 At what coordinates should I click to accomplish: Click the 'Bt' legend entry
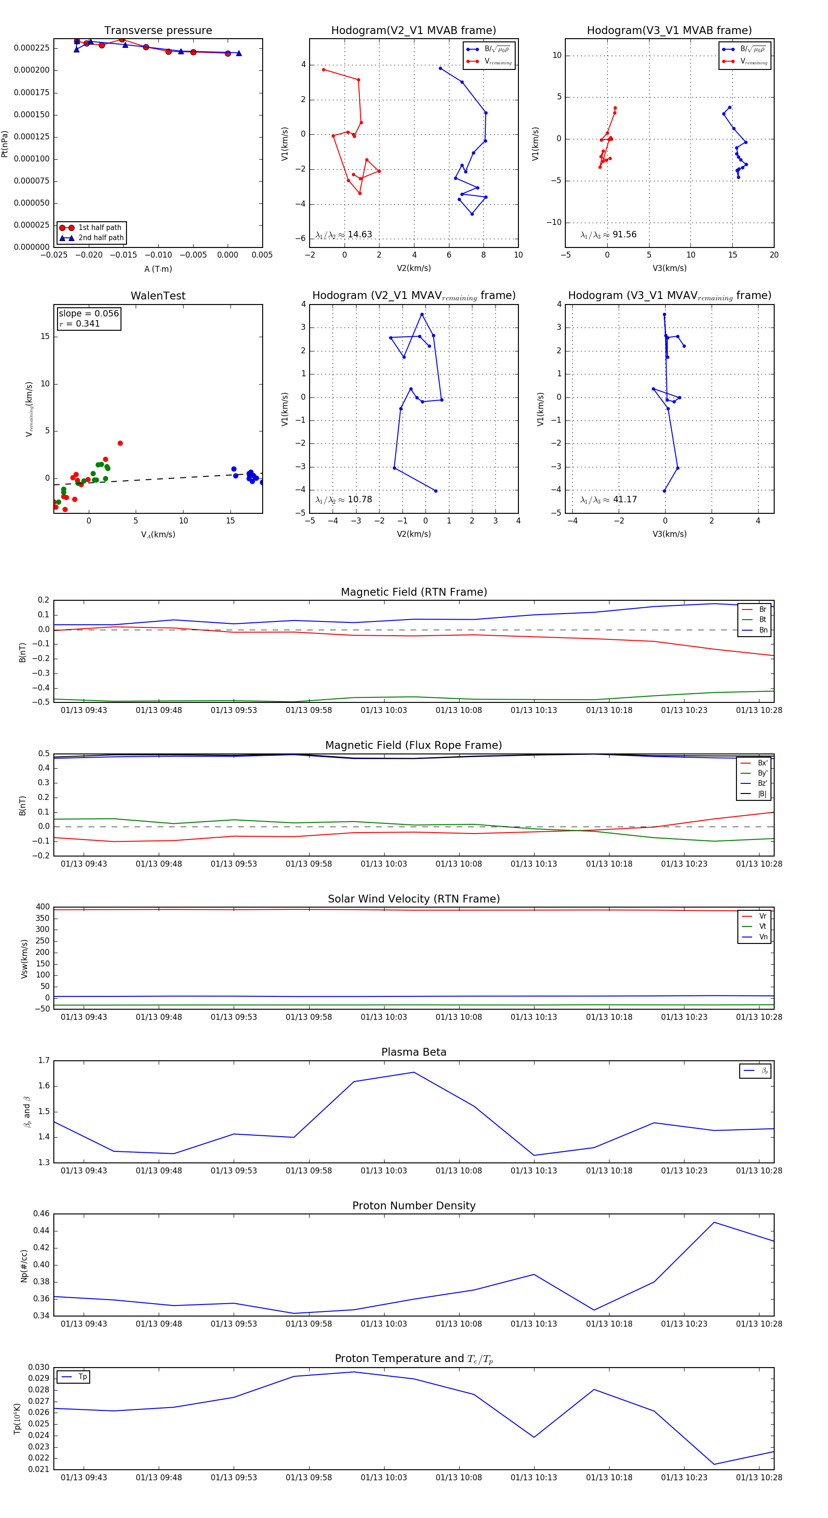point(754,619)
